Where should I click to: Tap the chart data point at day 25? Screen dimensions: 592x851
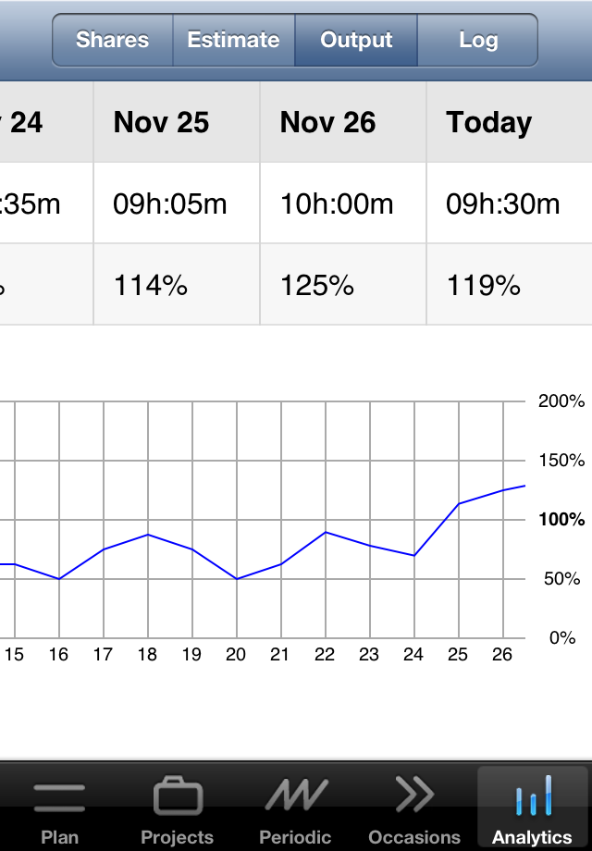tap(459, 503)
